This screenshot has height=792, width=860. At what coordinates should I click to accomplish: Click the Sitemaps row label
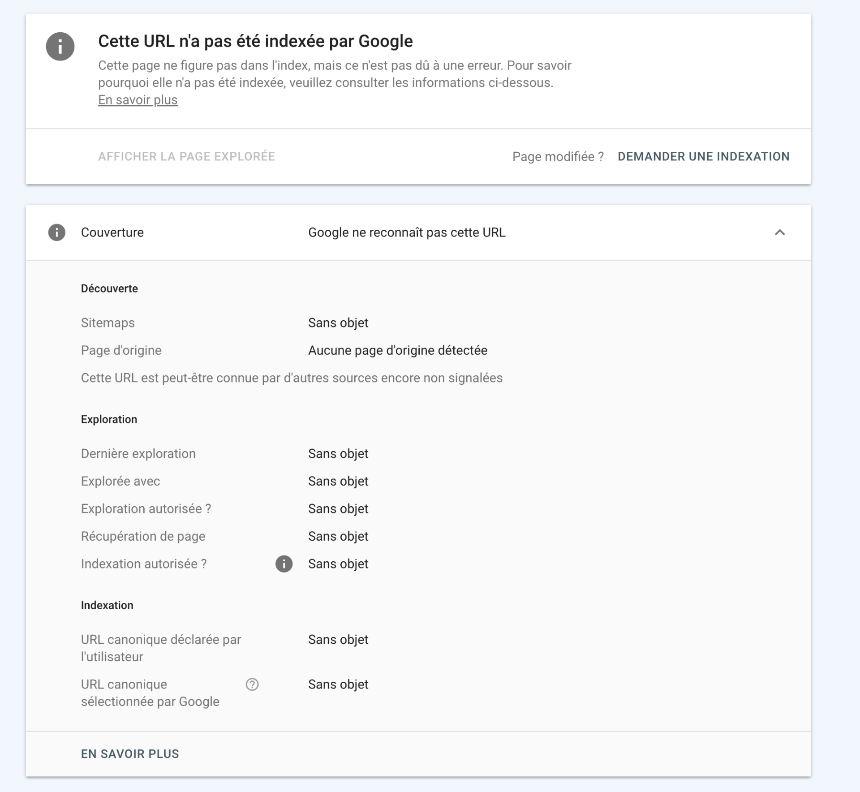tap(107, 323)
